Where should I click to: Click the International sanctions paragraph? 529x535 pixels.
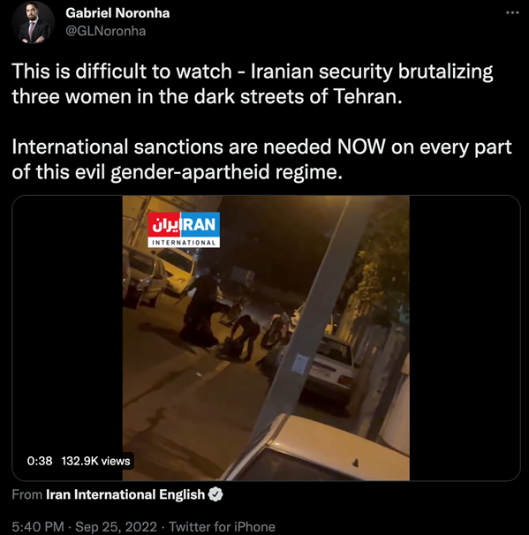click(x=261, y=159)
